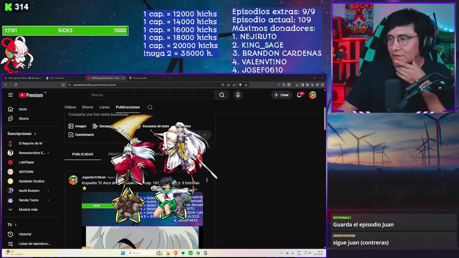Open File Explorer from the taskbar
The height and width of the screenshot is (258, 459).
click(168, 253)
